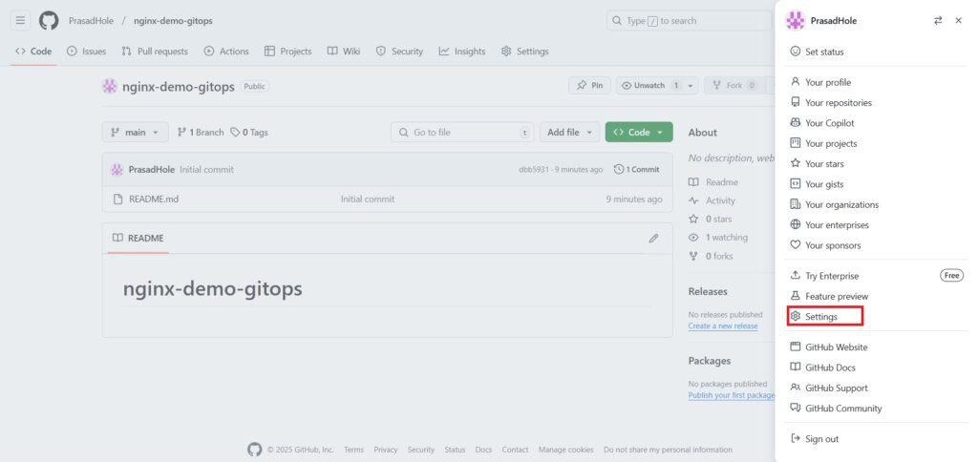Open the hamburger navigation menu

tap(20, 21)
